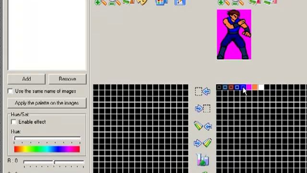Click the 'Hue:' label

[16, 132]
